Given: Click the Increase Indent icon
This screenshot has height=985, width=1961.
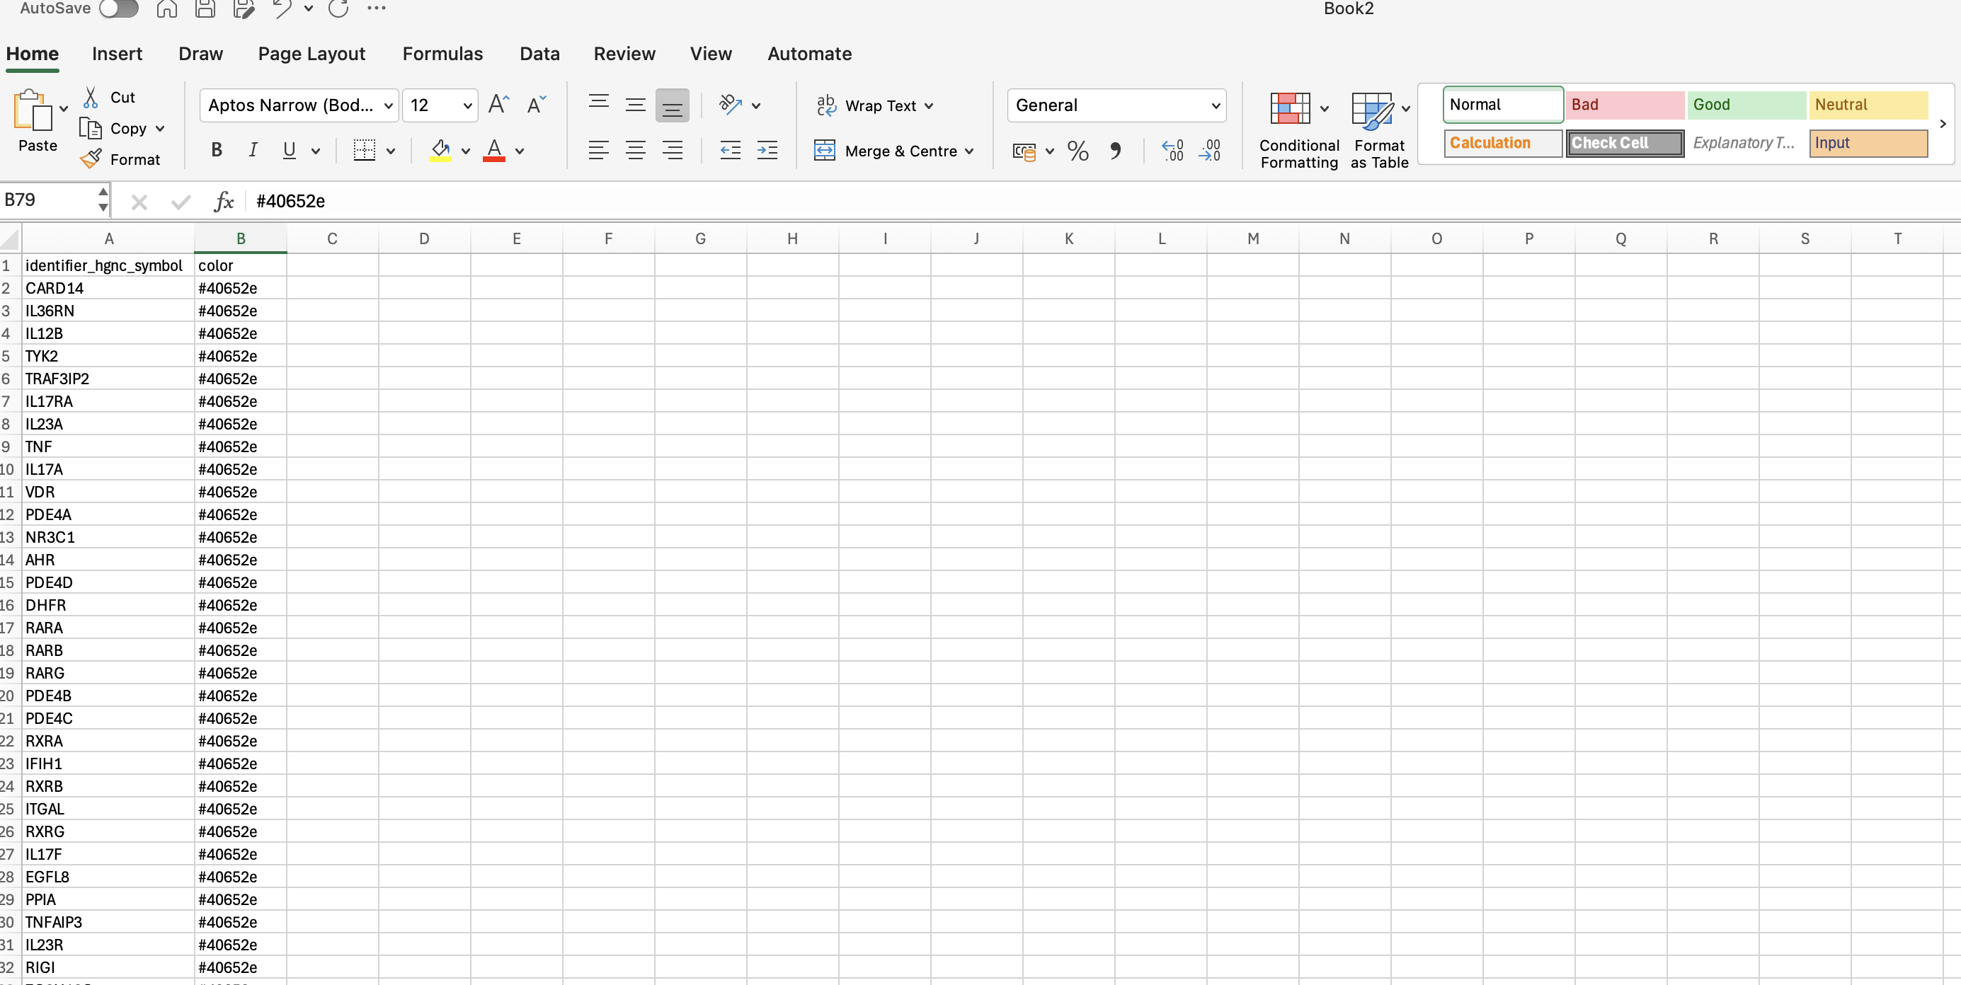Looking at the screenshot, I should [767, 151].
